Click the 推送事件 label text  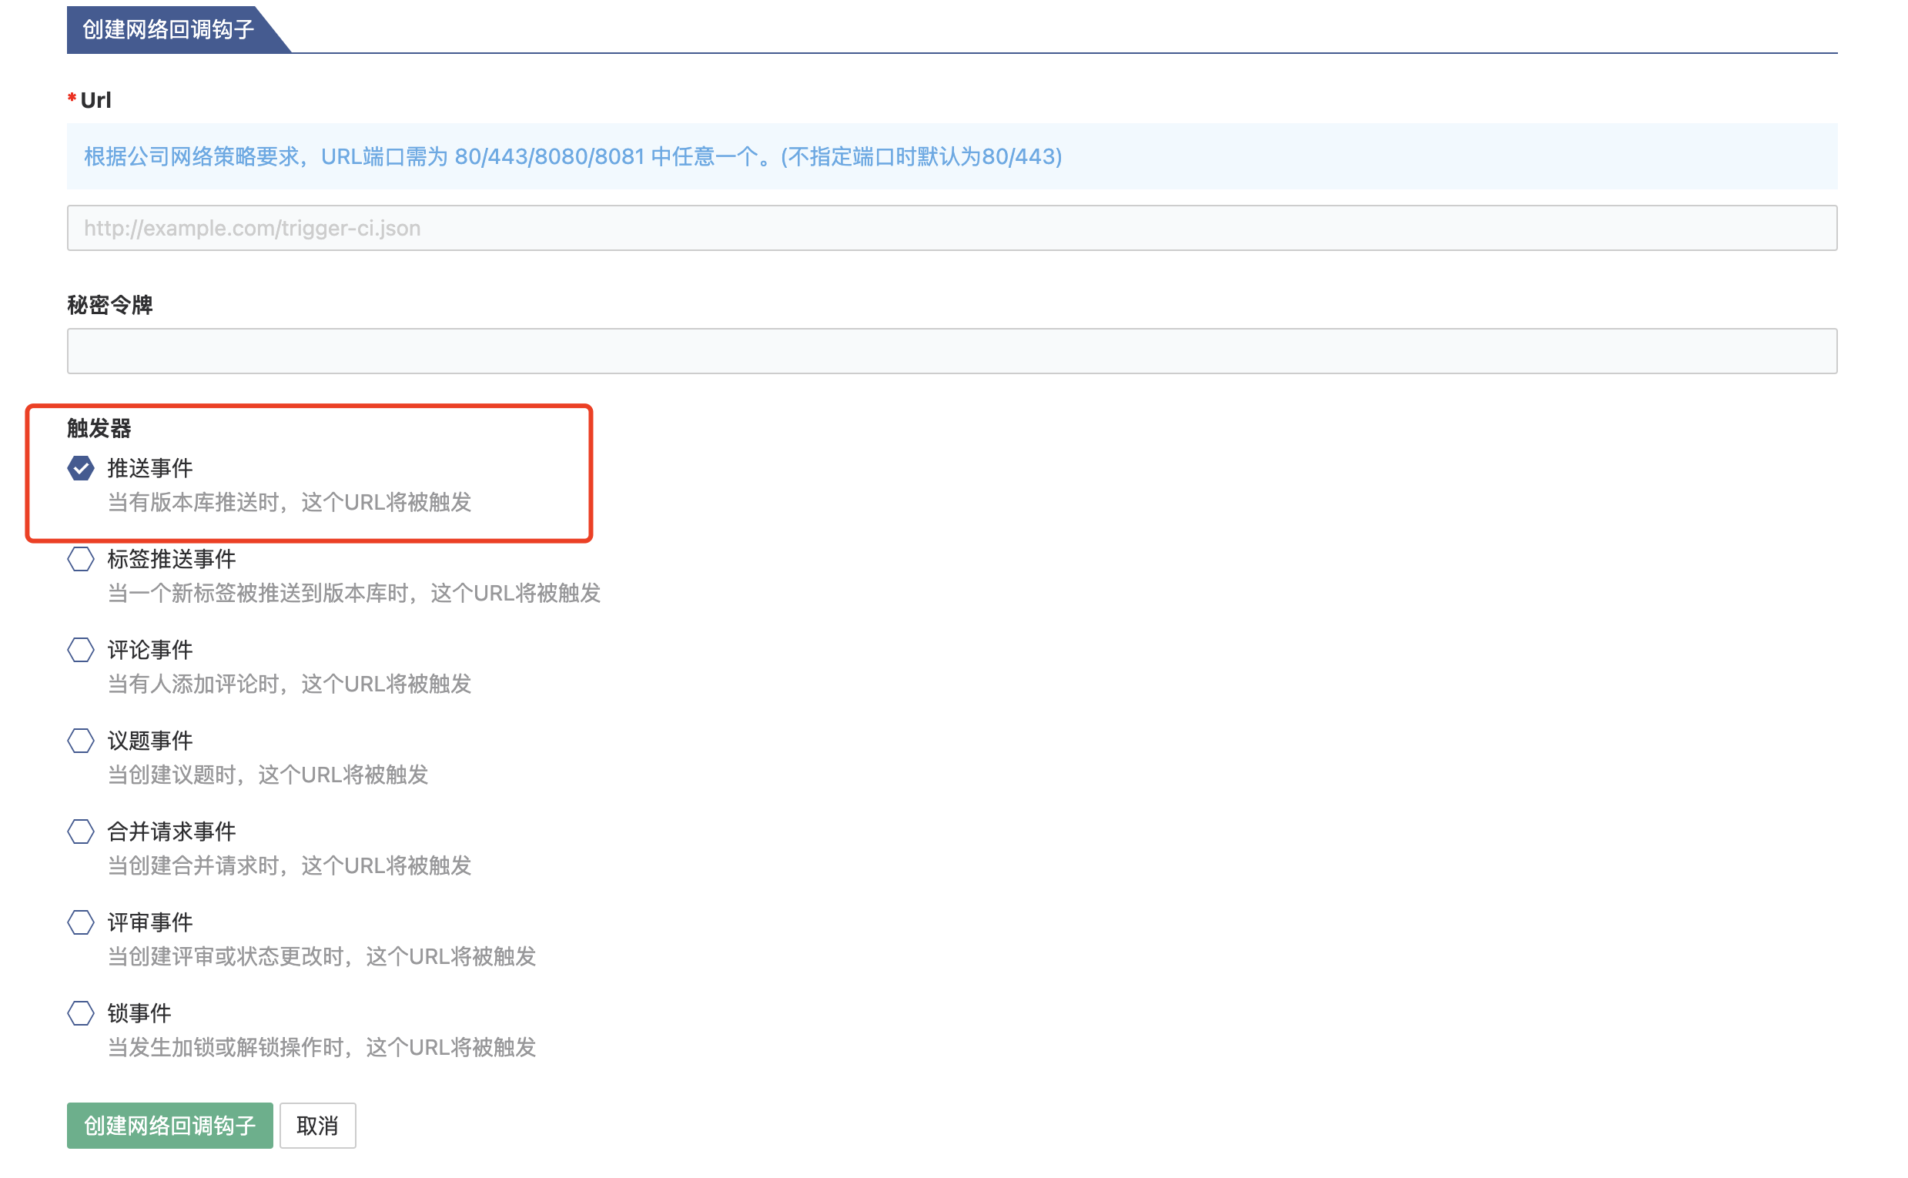pyautogui.click(x=149, y=468)
